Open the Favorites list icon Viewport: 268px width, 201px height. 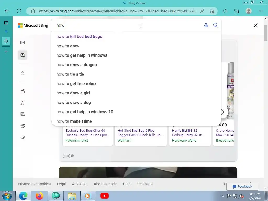(x=225, y=11)
